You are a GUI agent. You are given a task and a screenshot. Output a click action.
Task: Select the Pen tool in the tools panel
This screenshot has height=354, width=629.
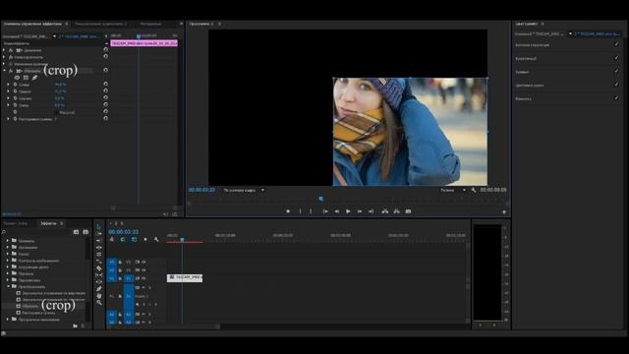(x=98, y=288)
